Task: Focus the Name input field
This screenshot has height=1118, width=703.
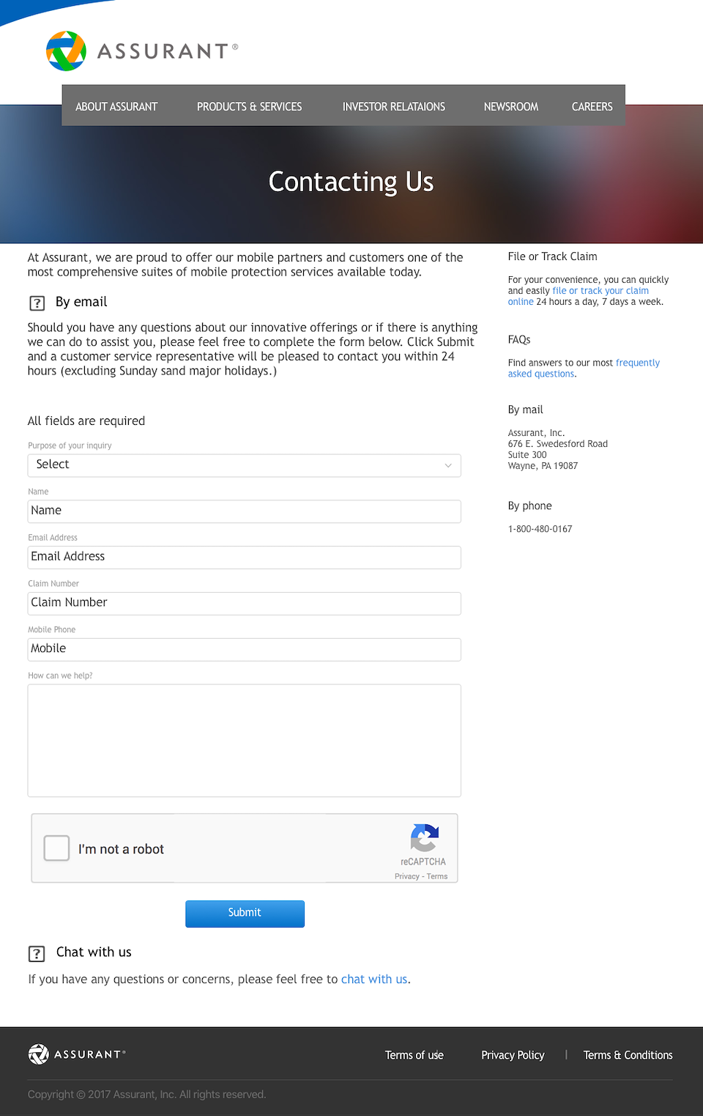Action: (245, 511)
